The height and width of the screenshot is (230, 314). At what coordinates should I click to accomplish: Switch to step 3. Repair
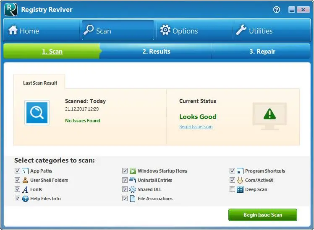tap(262, 52)
